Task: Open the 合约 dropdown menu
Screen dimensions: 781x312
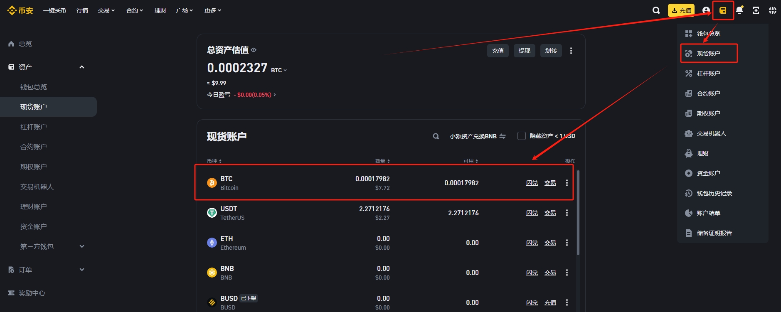Action: [135, 10]
